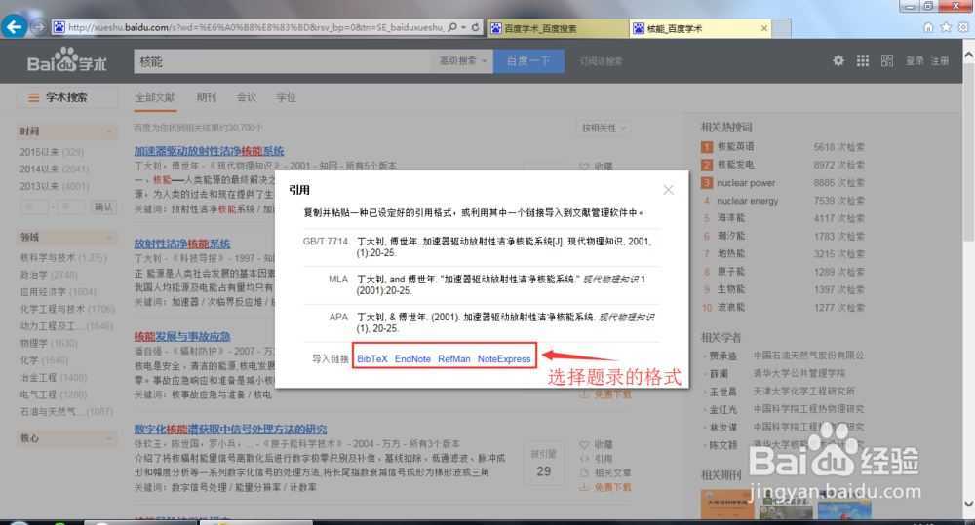This screenshot has height=525, width=975.
Task: Click 订阅该搜索 link
Action: click(602, 61)
